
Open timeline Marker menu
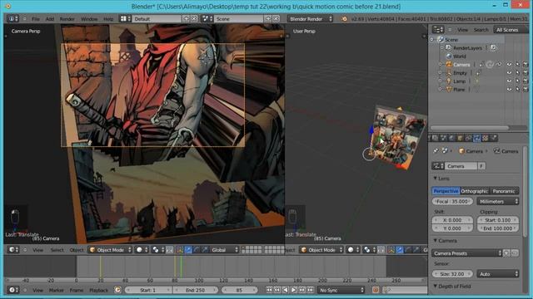(x=56, y=290)
